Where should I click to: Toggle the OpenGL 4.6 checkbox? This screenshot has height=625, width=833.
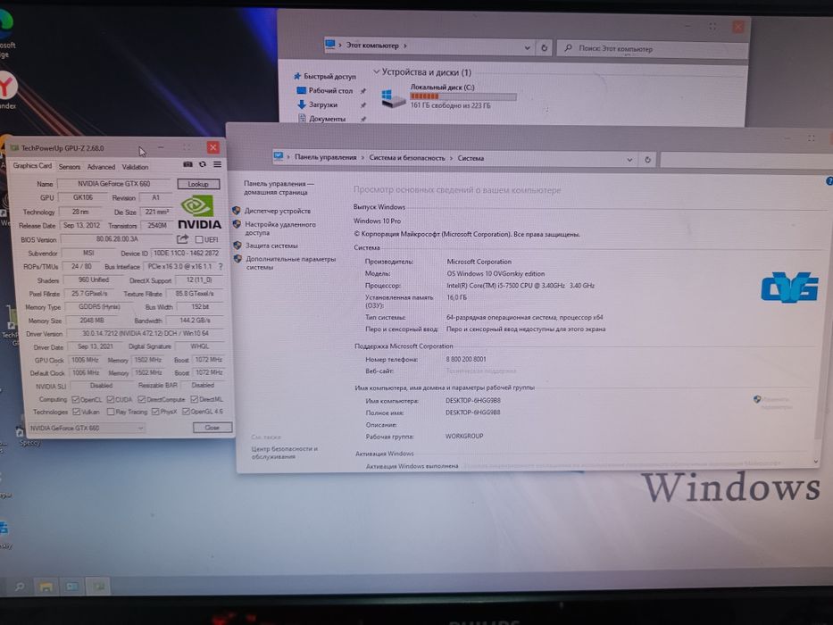pyautogui.click(x=186, y=412)
